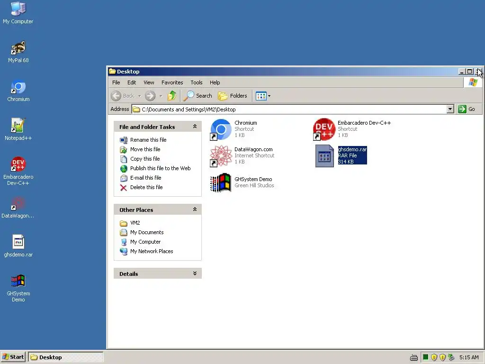Click Windows flag logo in menu bar
485x364 pixels.
click(473, 82)
